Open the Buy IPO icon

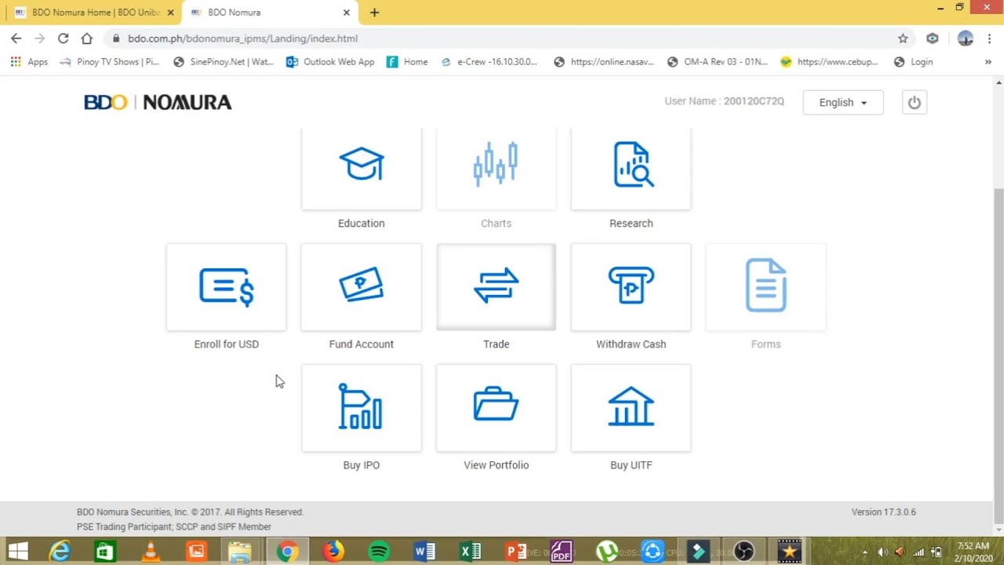tap(361, 406)
